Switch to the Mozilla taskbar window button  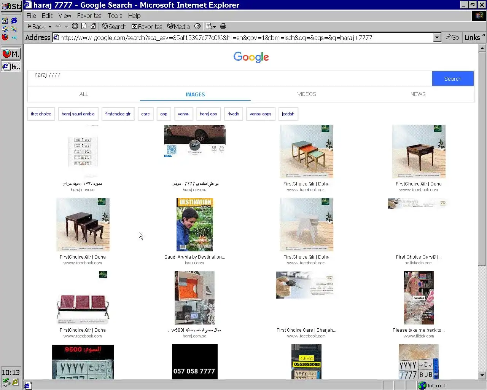[11, 54]
